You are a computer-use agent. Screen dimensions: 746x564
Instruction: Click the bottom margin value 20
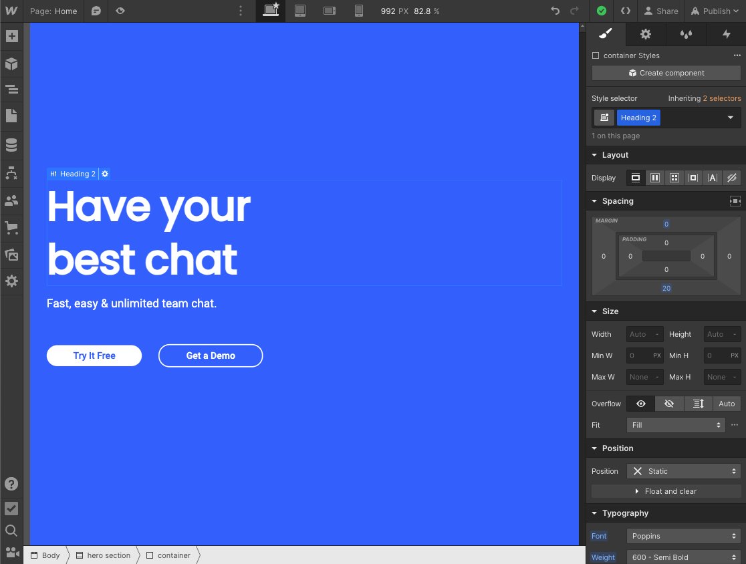pos(666,288)
